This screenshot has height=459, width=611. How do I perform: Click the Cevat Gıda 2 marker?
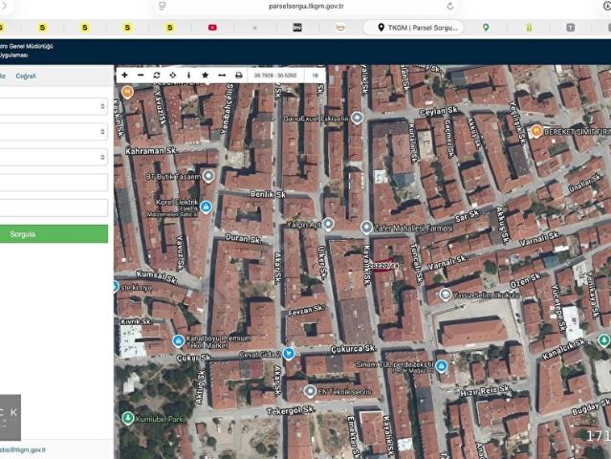(289, 354)
